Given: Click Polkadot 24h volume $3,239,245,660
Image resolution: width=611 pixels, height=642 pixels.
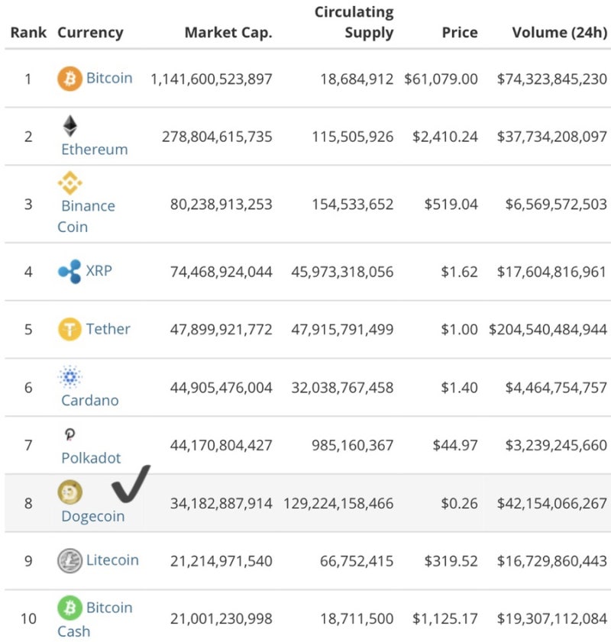Looking at the screenshot, I should [x=556, y=446].
